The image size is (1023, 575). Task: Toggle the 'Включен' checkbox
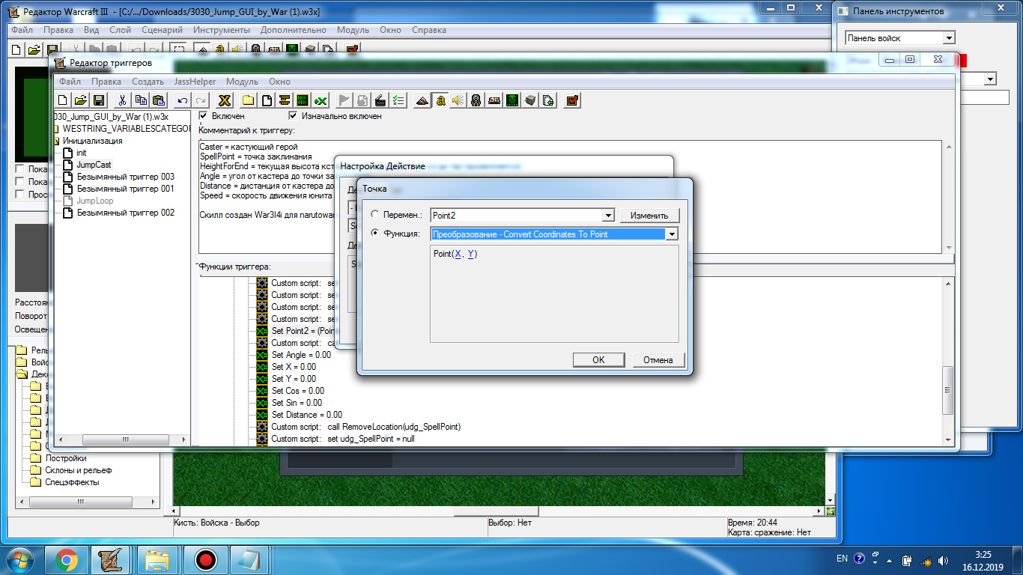click(x=204, y=116)
